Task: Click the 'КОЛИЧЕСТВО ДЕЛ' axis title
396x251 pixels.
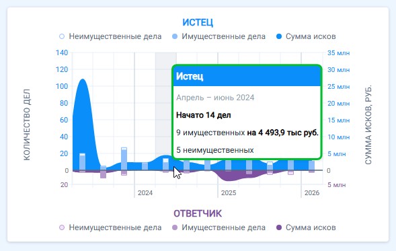Action: point(27,124)
